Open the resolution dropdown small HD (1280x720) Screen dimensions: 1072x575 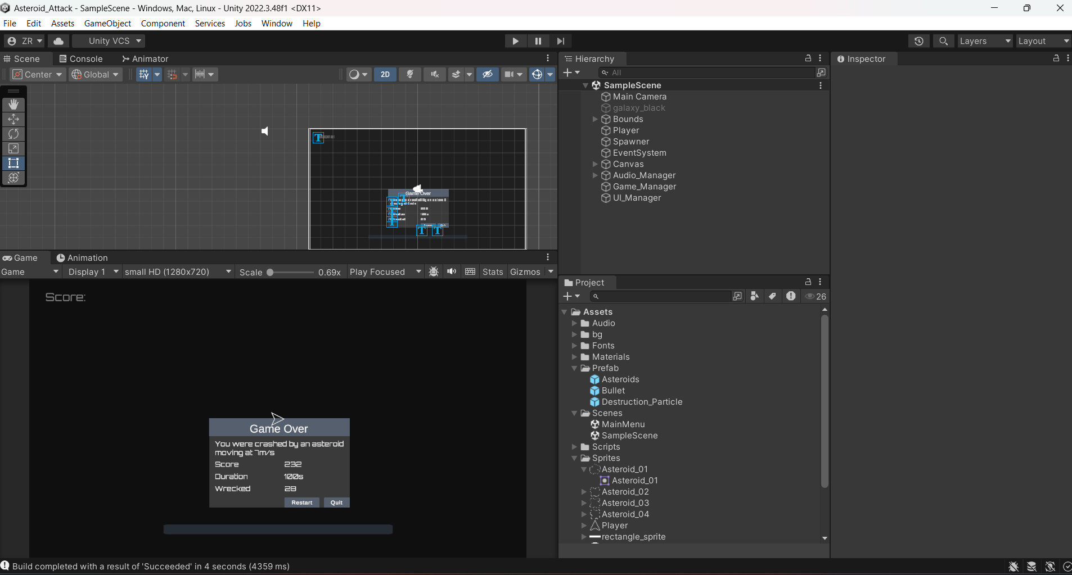click(177, 272)
